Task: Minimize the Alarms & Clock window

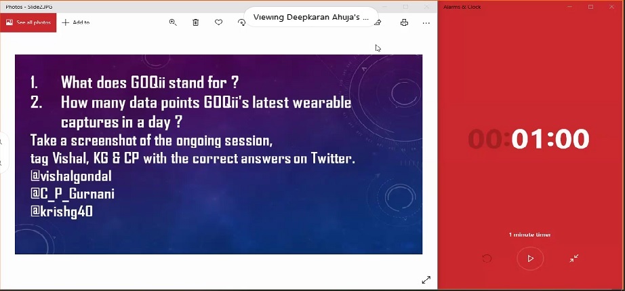Action: 570,7
